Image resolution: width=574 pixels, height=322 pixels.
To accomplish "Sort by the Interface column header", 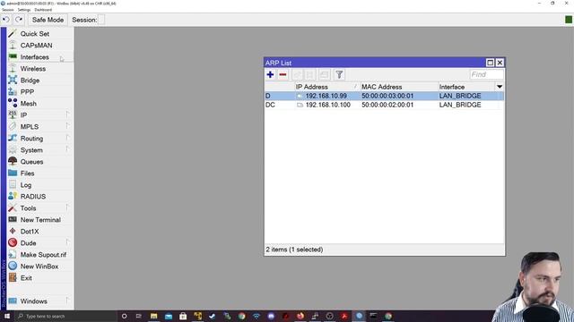I will [x=466, y=87].
